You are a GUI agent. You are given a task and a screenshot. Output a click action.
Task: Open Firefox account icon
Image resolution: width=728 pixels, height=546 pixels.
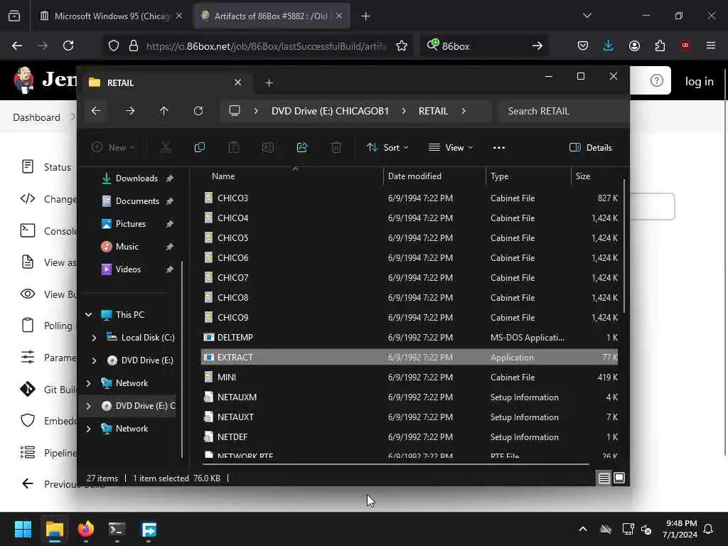(x=634, y=45)
